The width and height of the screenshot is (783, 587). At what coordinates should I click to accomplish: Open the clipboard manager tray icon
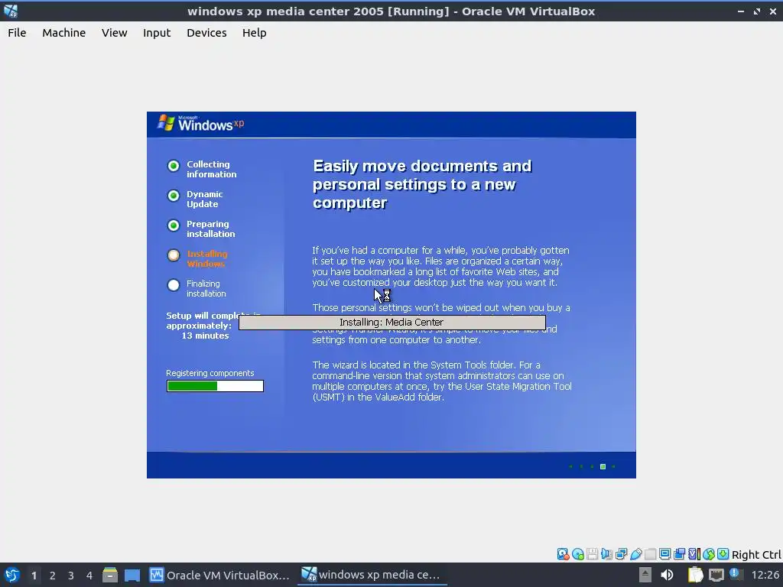click(695, 575)
